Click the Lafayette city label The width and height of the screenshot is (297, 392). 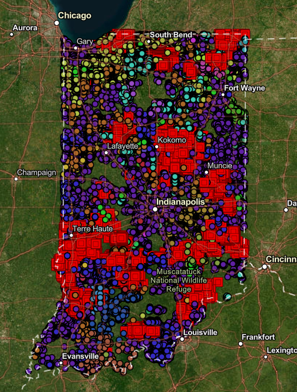coord(122,146)
